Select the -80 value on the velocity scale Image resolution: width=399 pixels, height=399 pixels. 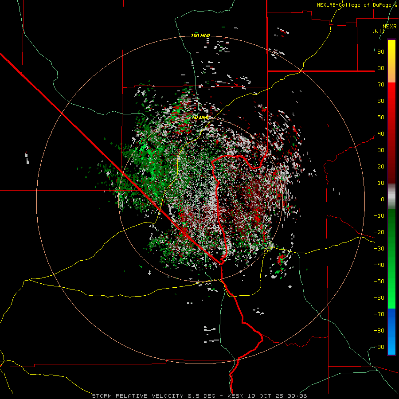tap(379, 331)
